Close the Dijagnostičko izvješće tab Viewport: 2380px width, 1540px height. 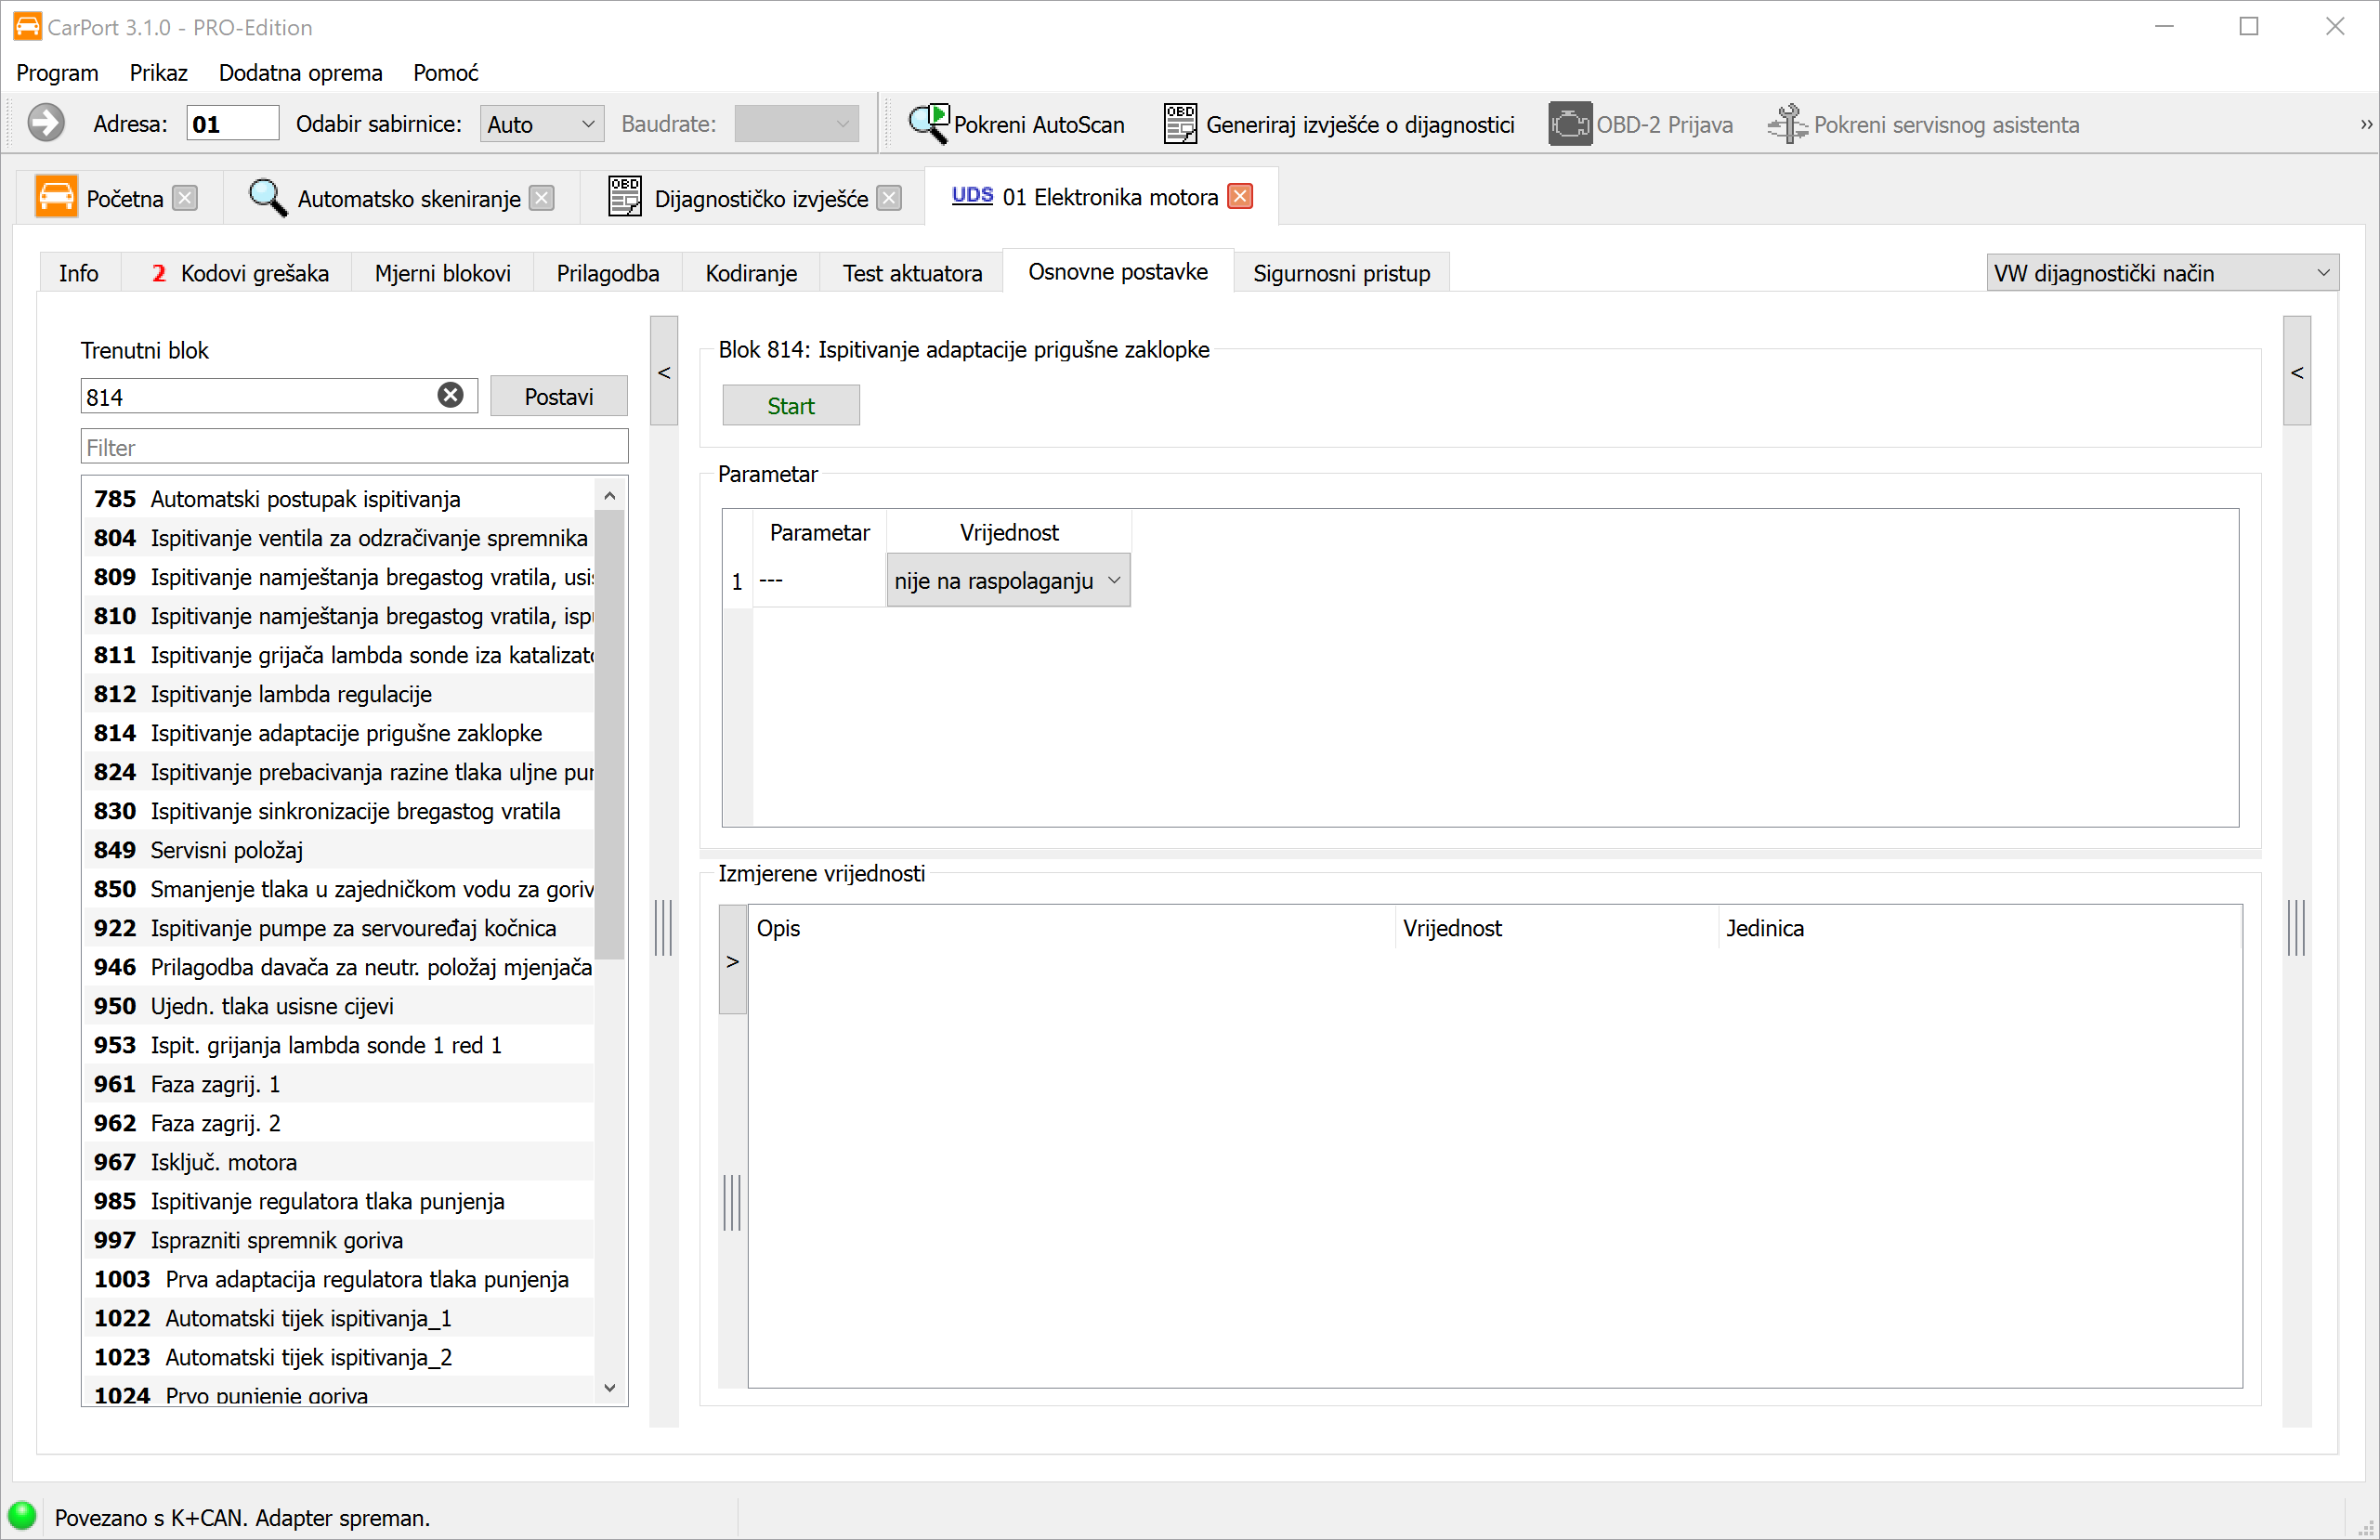click(889, 199)
